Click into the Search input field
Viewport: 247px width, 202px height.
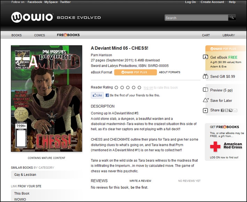click(196, 18)
